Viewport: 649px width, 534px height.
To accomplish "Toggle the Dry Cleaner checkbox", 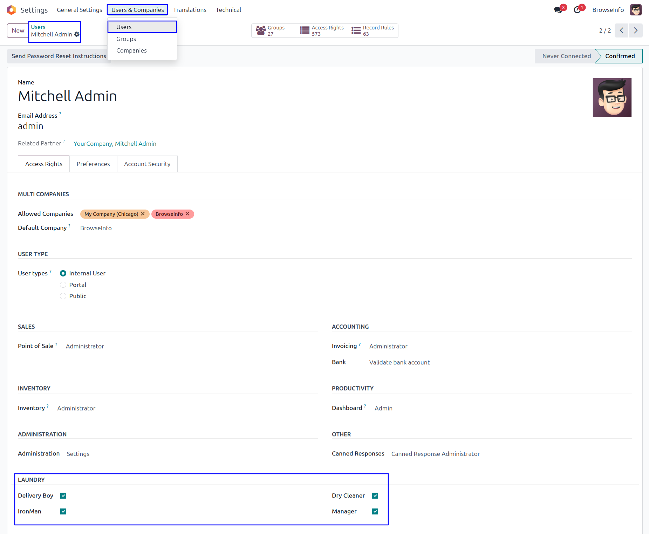I will click(375, 495).
